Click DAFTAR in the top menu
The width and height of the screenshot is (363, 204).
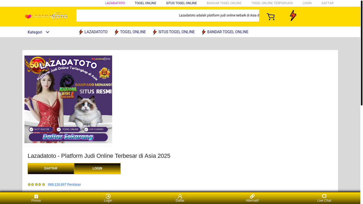[x=327, y=3]
